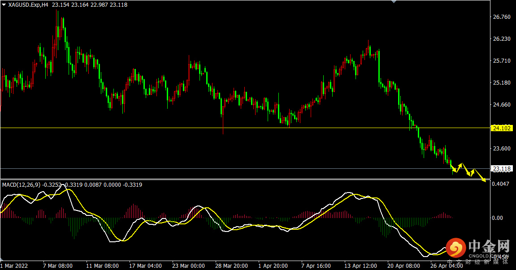Click the 24.660 price axis label

point(502,105)
